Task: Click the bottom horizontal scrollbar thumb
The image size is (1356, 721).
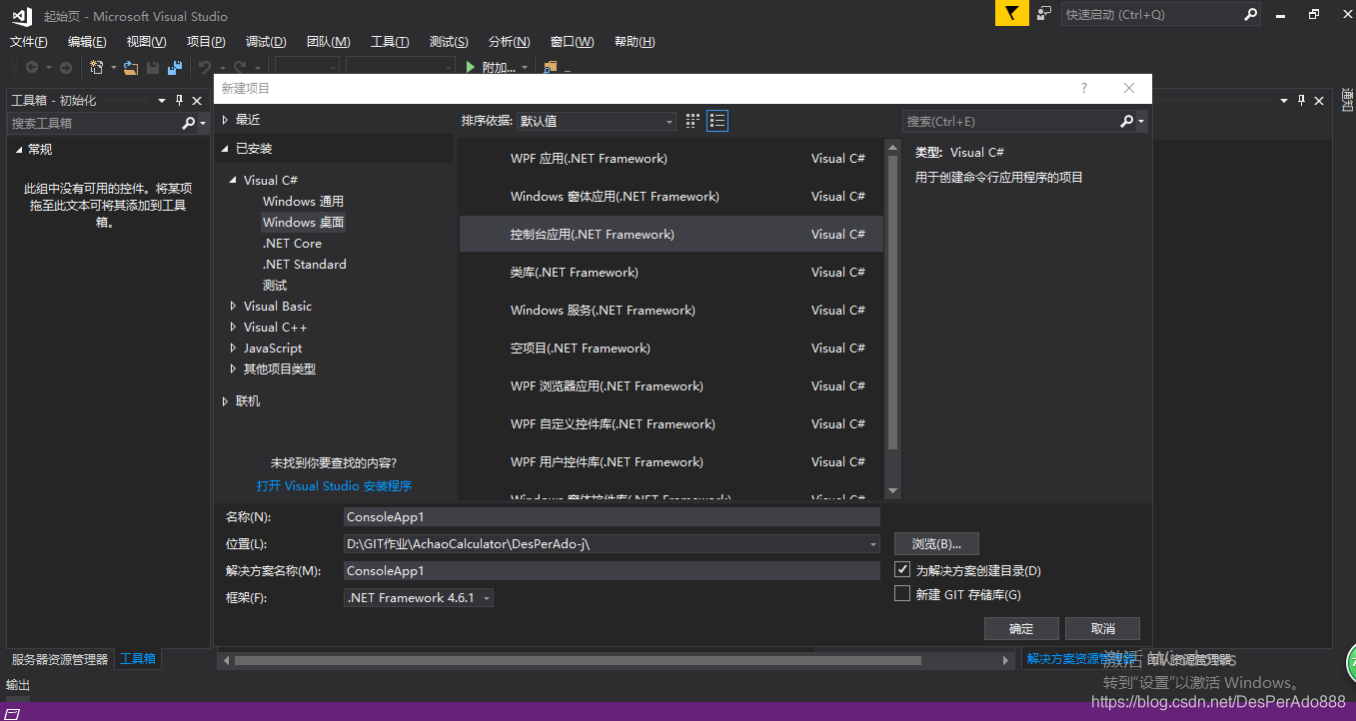Action: tap(578, 660)
